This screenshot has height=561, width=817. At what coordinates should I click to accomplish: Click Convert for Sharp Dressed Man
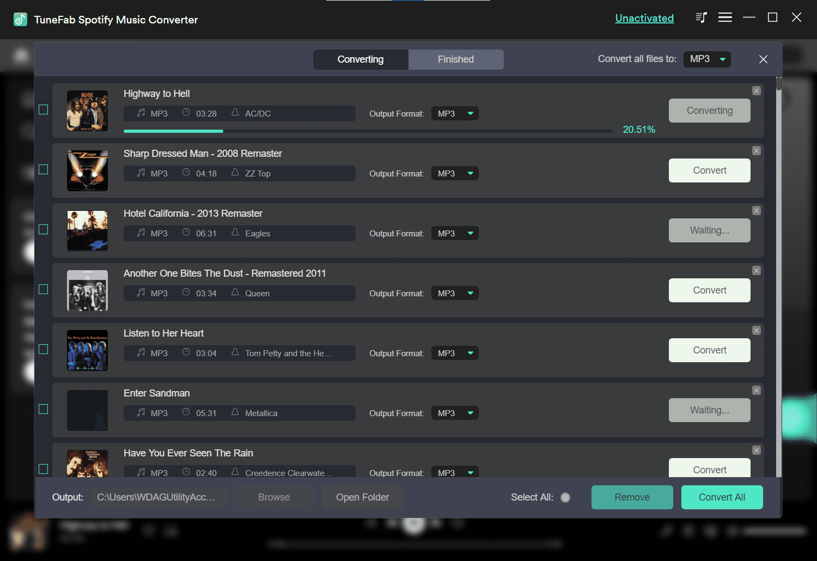[710, 170]
